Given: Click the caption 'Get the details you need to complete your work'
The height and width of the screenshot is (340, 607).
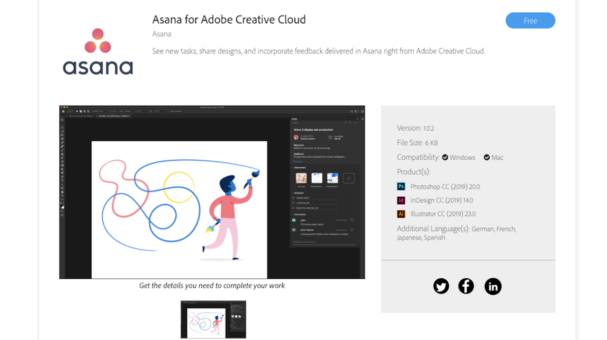Looking at the screenshot, I should point(212,285).
